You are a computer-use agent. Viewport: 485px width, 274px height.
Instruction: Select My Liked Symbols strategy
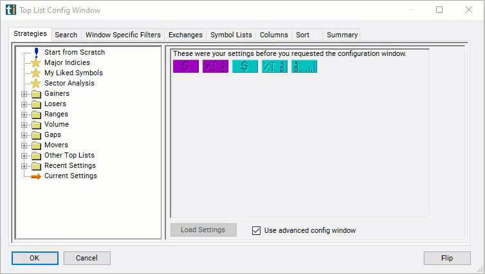click(x=73, y=73)
